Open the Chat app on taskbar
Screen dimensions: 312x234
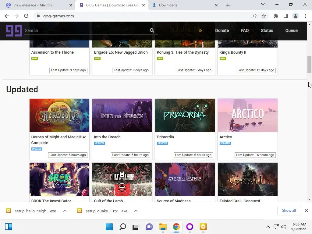pyautogui.click(x=149, y=227)
